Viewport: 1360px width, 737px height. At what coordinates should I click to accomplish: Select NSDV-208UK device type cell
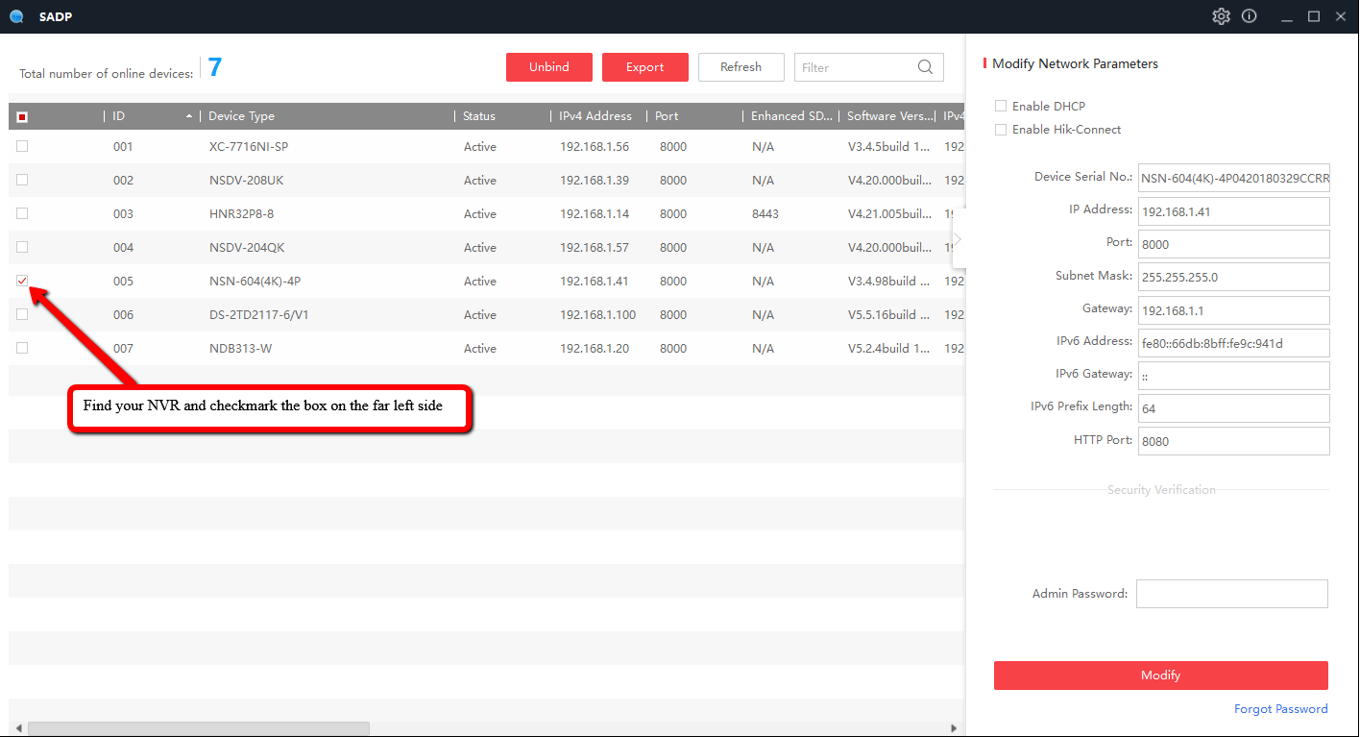tap(246, 181)
